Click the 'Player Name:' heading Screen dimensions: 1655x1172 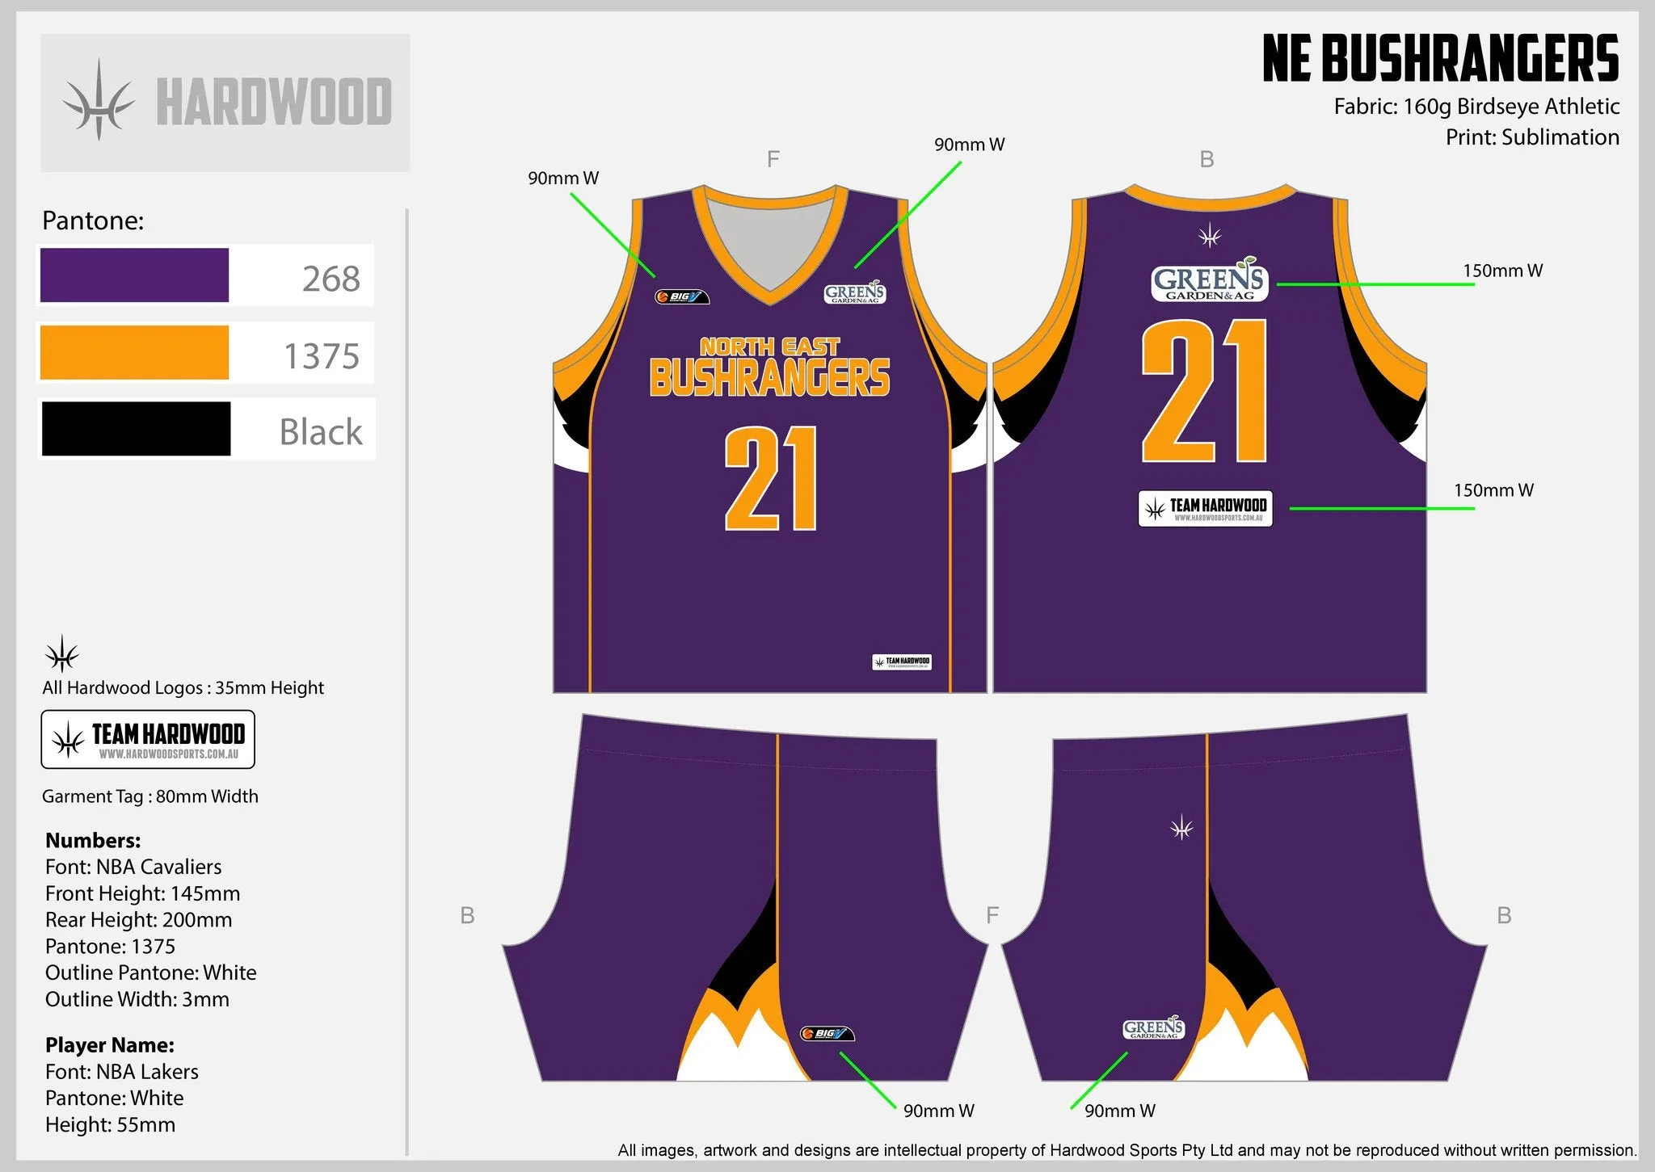point(110,1045)
